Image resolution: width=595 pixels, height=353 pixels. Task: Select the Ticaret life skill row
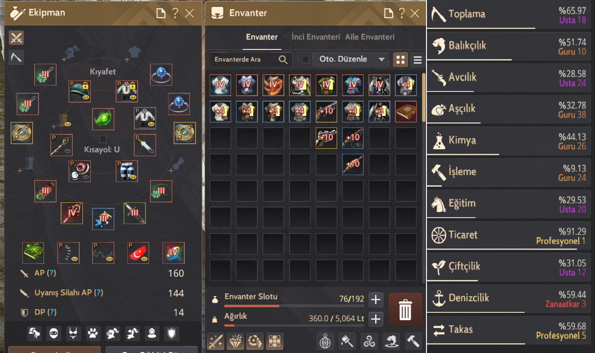tap(510, 235)
